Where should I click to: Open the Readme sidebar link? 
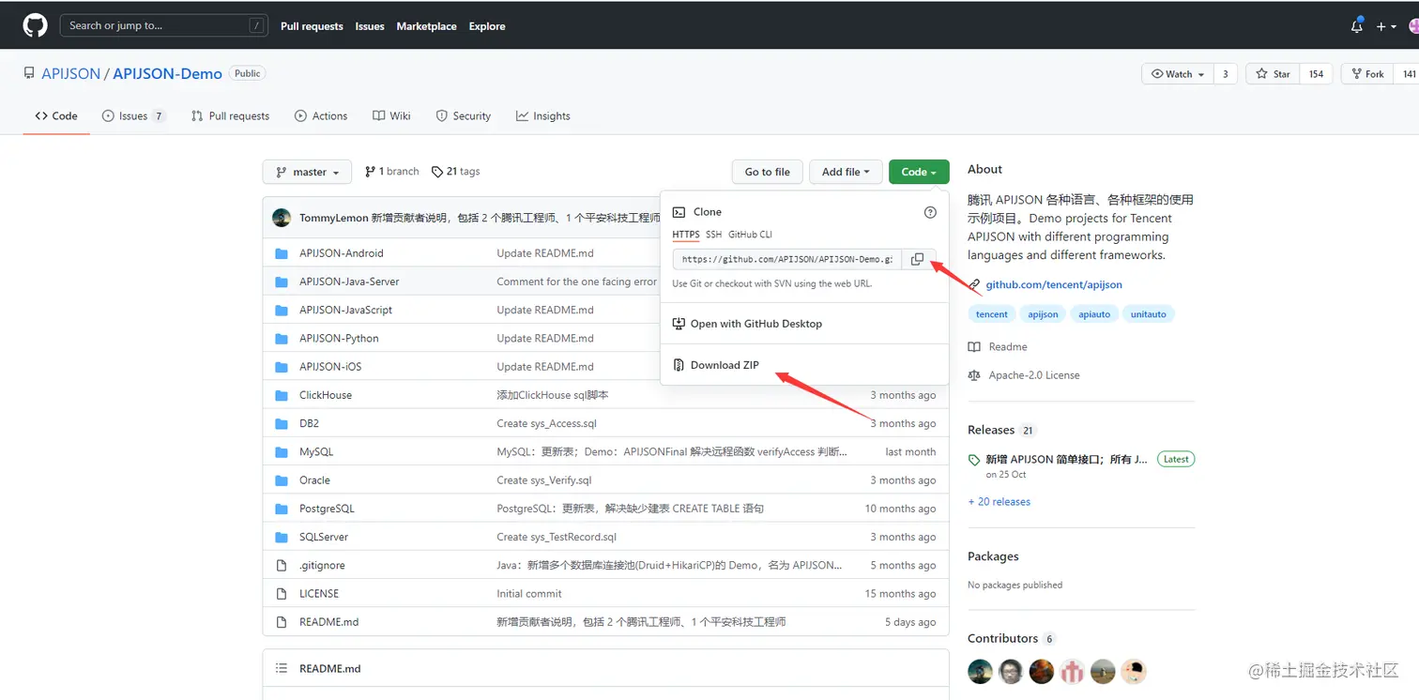click(998, 347)
